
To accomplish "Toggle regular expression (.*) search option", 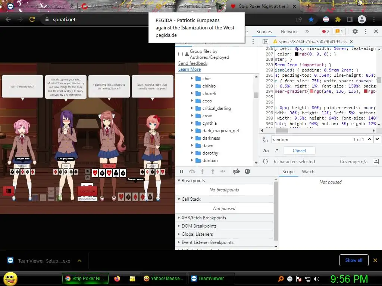I will point(276,150).
